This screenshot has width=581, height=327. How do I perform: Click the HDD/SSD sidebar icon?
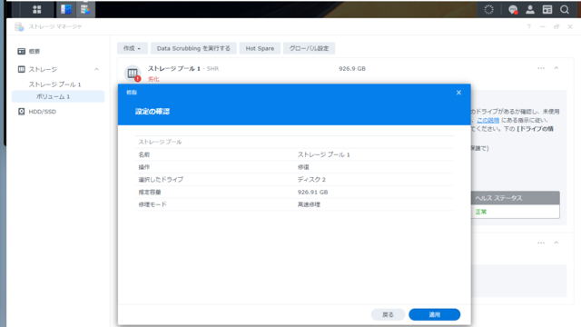(22, 112)
